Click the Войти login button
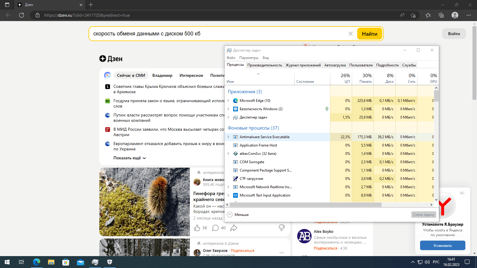The image size is (477, 268). point(454,34)
